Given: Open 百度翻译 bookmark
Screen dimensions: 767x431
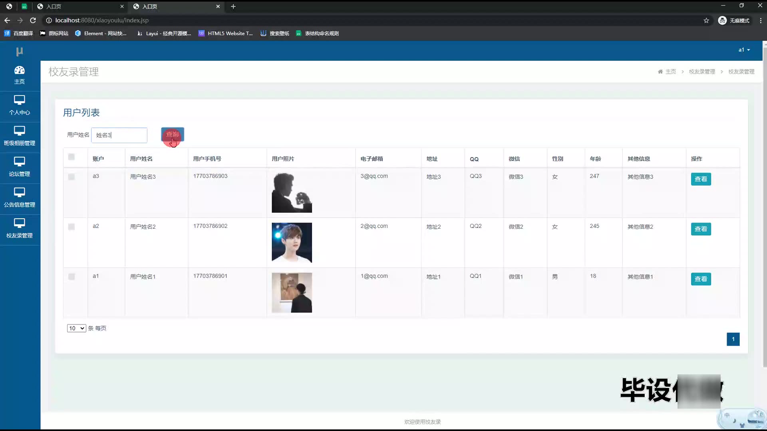Looking at the screenshot, I should coord(18,34).
